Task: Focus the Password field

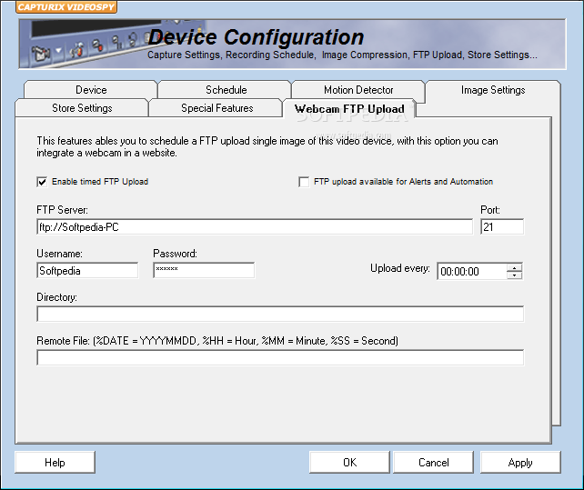Action: pyautogui.click(x=204, y=270)
